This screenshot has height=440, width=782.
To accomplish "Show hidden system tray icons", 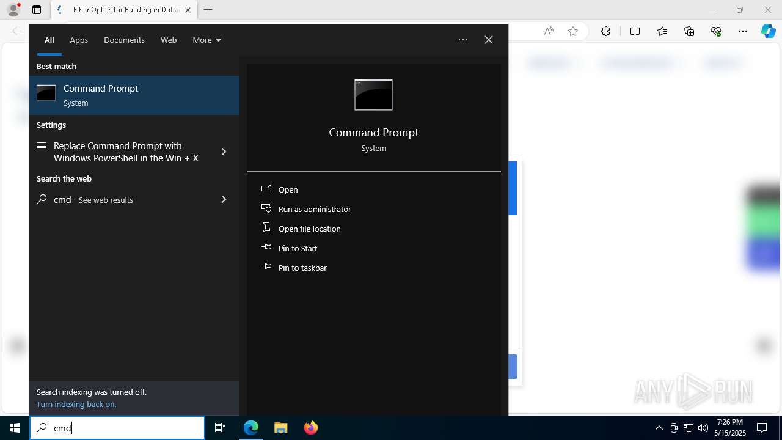I will click(x=659, y=428).
